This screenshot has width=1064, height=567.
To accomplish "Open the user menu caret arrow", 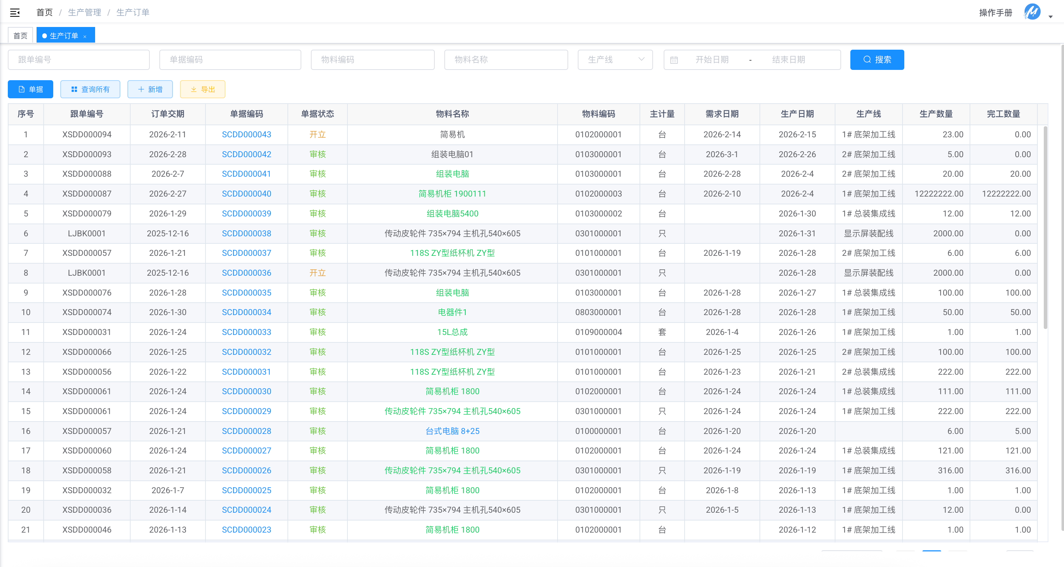I will click(x=1051, y=17).
